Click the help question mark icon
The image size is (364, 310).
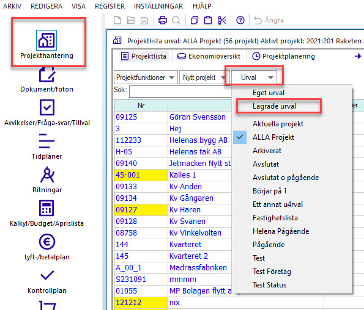pyautogui.click(x=240, y=20)
